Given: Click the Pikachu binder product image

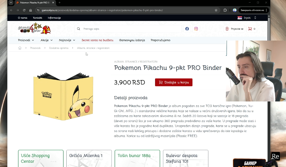Looking at the screenshot, I should click(63, 96).
